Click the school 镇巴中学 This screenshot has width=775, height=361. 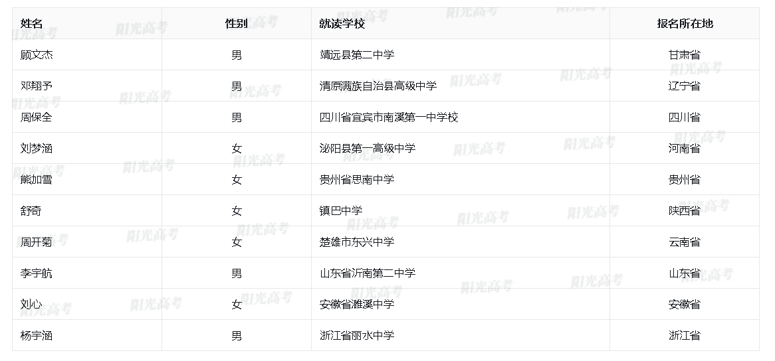(341, 211)
